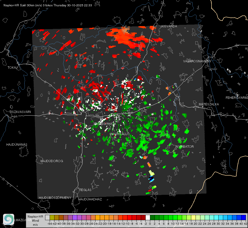Image resolution: width=248 pixels, height=228 pixels.
Task: Click the KISVÁRDA town label
Action: pos(169,26)
